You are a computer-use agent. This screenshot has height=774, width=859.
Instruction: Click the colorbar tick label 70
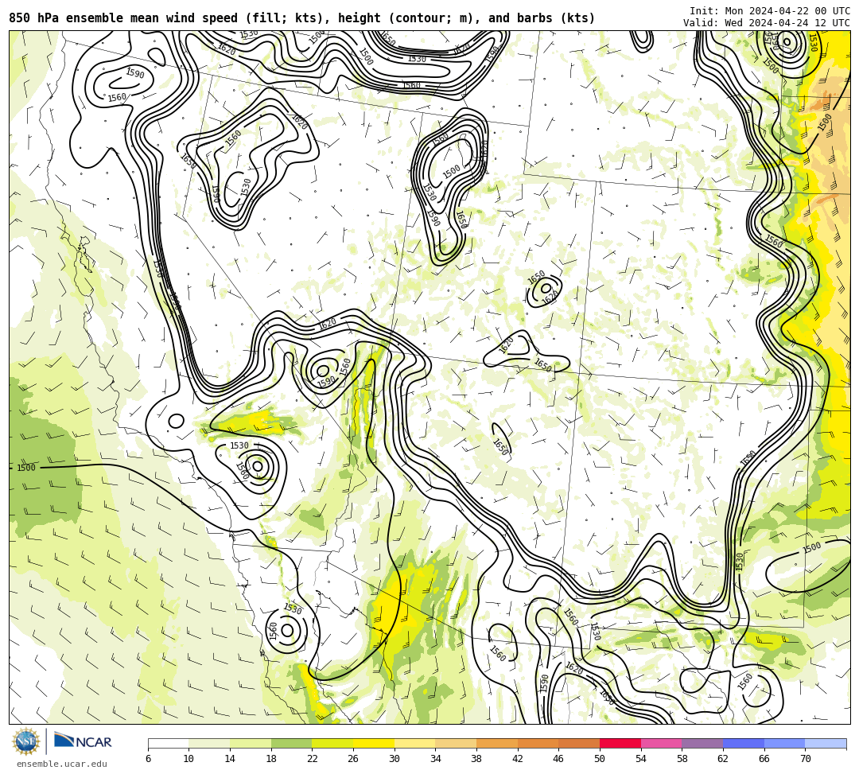[805, 759]
